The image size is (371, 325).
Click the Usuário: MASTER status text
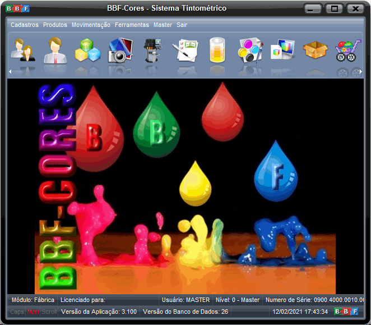[186, 300]
